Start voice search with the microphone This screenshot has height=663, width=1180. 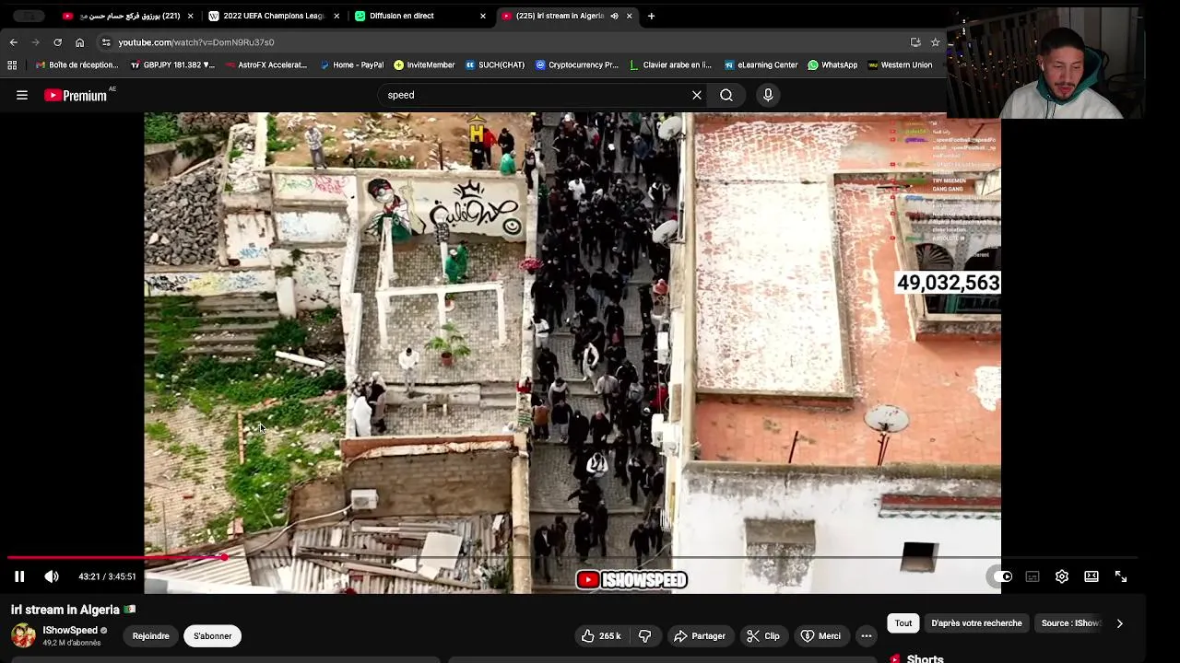768,95
